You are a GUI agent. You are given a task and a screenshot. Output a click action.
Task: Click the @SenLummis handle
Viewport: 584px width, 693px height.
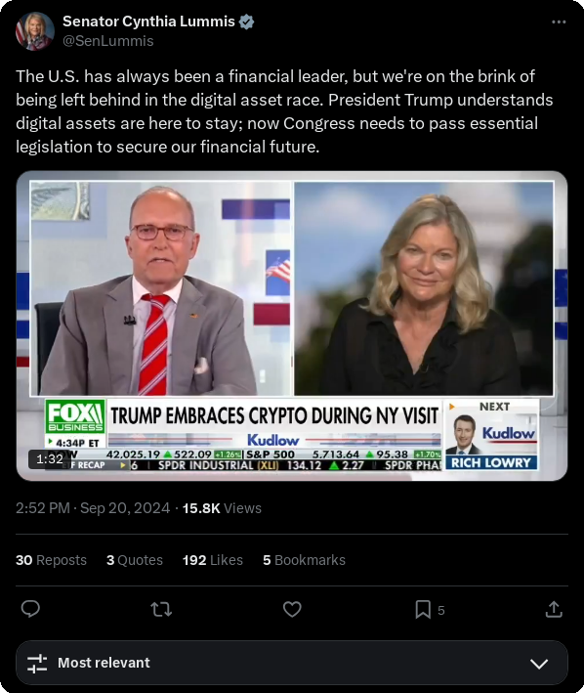pos(108,41)
